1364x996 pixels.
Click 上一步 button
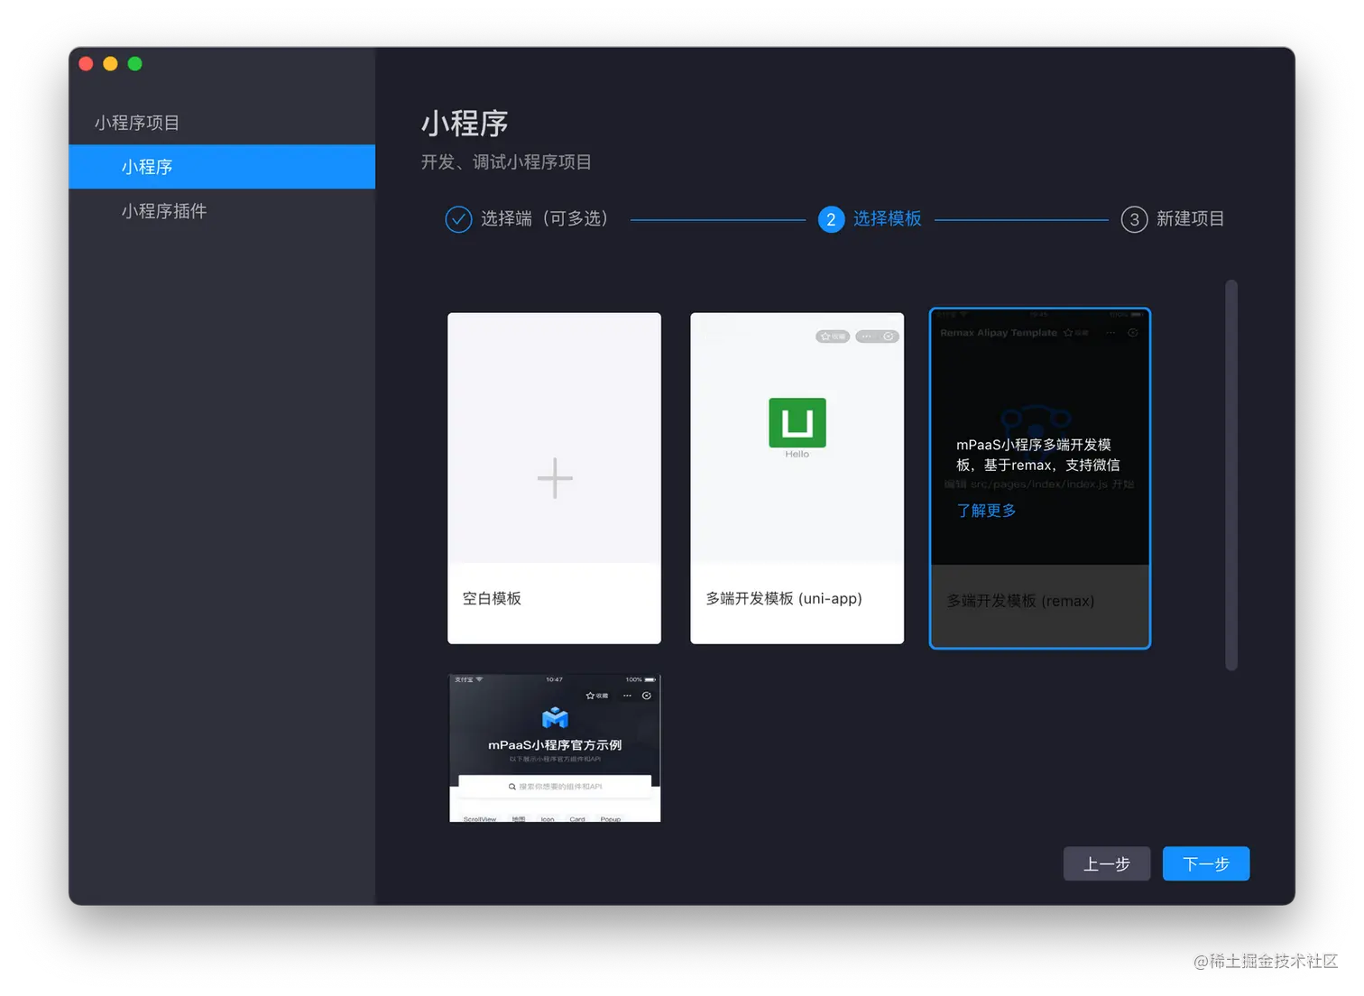coord(1106,863)
